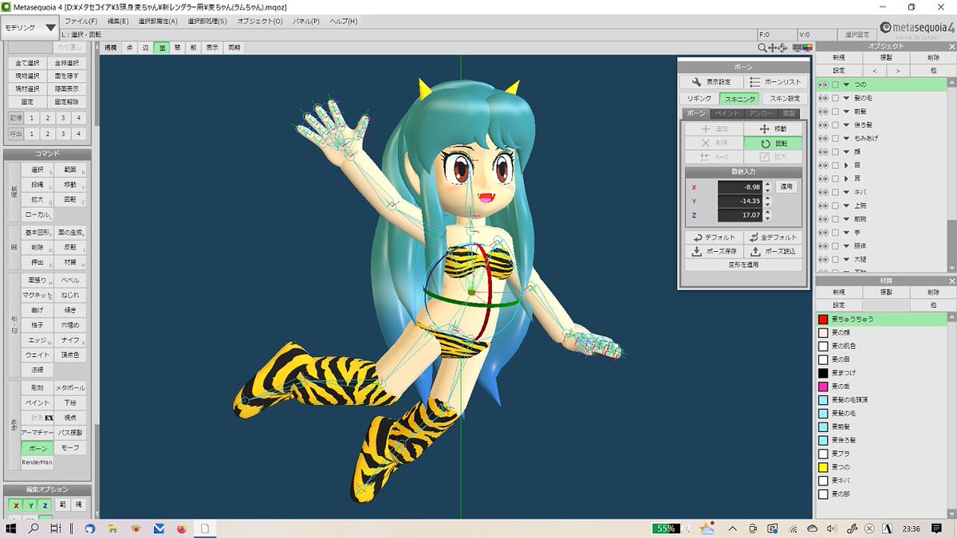Click the Y rotation value field
The height and width of the screenshot is (538, 957).
coord(739,201)
